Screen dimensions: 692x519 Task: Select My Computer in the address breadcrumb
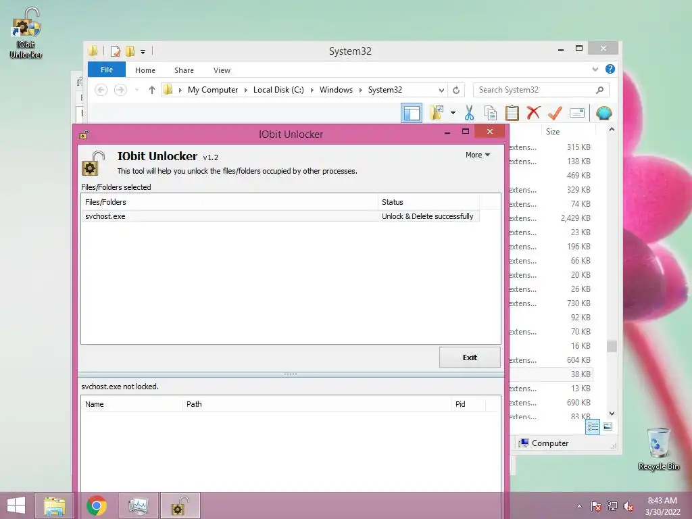tap(213, 90)
